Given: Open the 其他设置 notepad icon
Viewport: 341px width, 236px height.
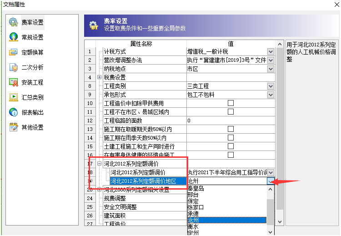Looking at the screenshot, I should 13,127.
